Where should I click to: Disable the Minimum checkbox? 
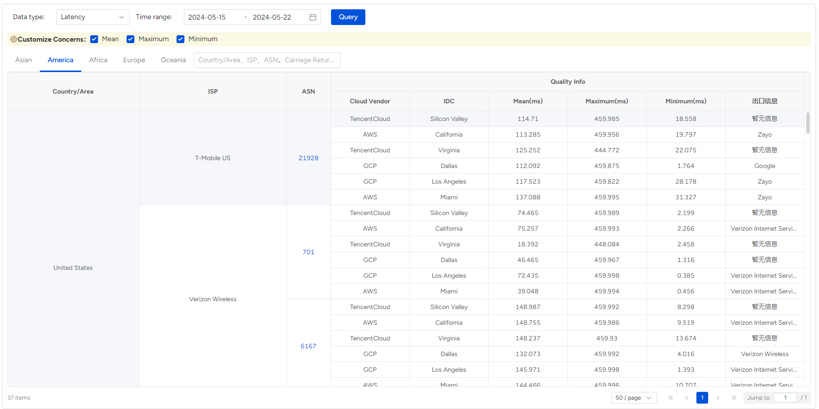click(x=180, y=39)
